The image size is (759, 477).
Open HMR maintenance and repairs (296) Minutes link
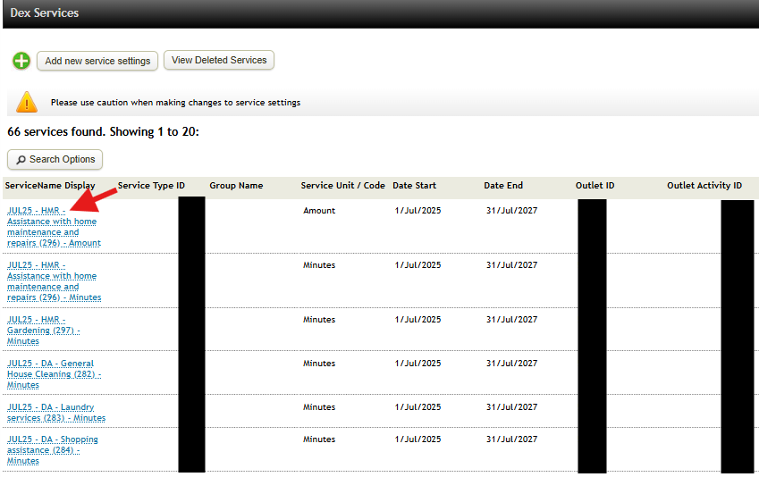54,281
